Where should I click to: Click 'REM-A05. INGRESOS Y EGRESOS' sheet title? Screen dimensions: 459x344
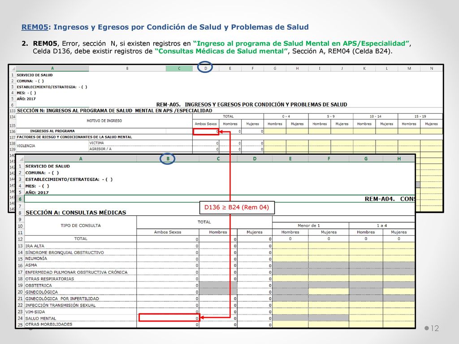point(251,104)
